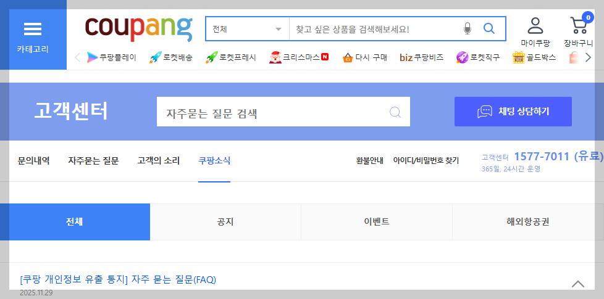Click the blue product search magnifier icon
The height and width of the screenshot is (299, 604).
[x=489, y=28]
